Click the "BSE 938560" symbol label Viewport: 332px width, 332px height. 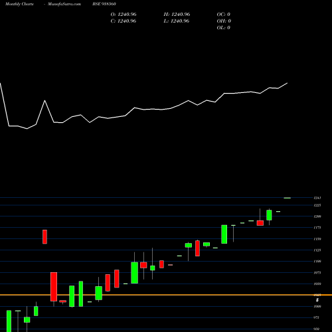point(104,4)
